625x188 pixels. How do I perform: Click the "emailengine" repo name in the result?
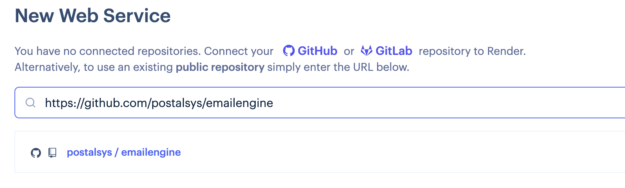pyautogui.click(x=151, y=152)
